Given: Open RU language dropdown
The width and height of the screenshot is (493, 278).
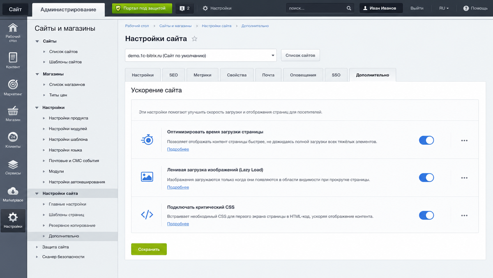Looking at the screenshot, I should tap(444, 8).
